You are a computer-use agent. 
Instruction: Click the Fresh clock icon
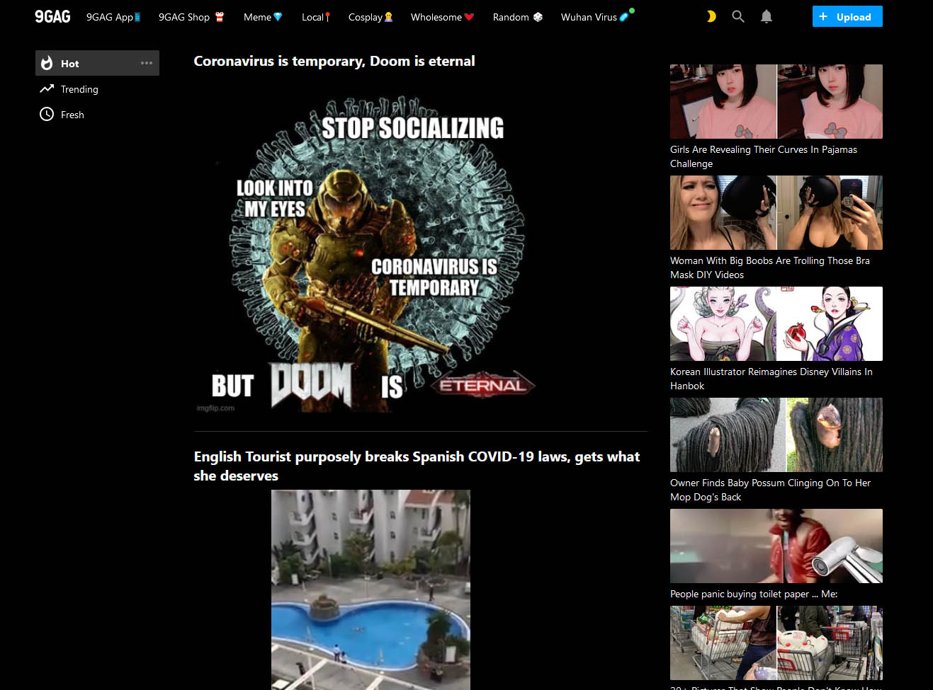(47, 114)
